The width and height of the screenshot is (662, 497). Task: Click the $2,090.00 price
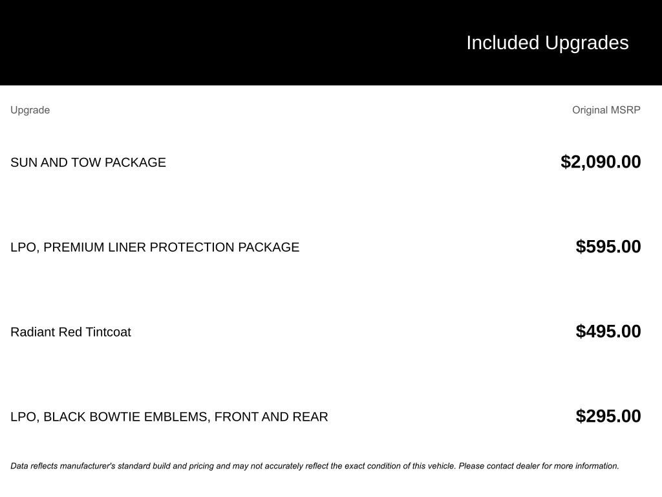(601, 162)
